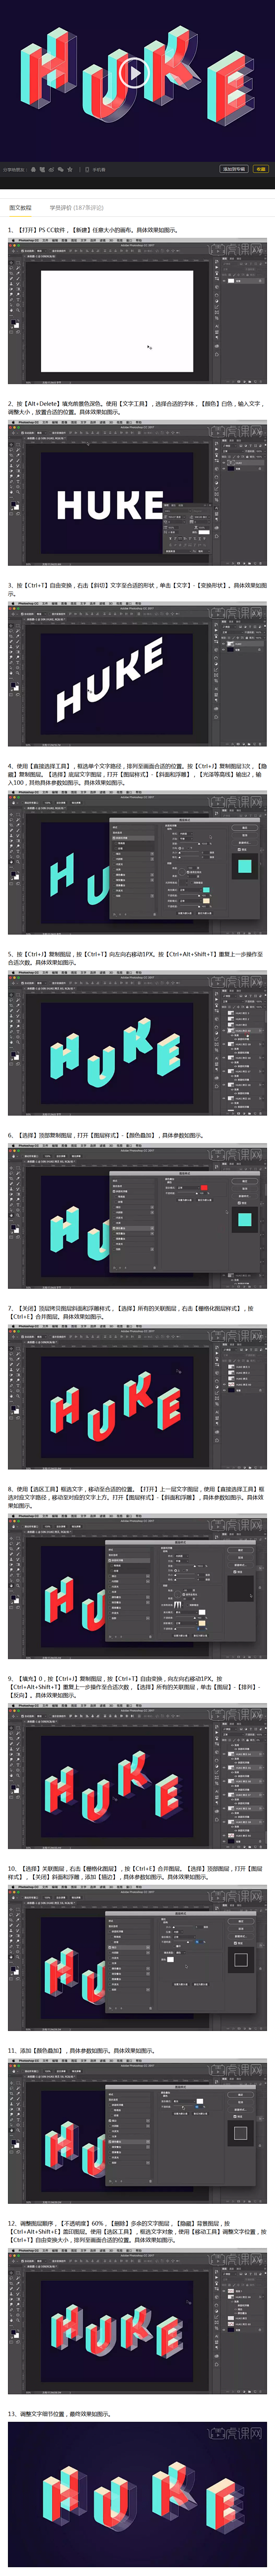Open step 1 blank white canvas screenshot
This screenshot has height=2576, width=275.
(137, 311)
